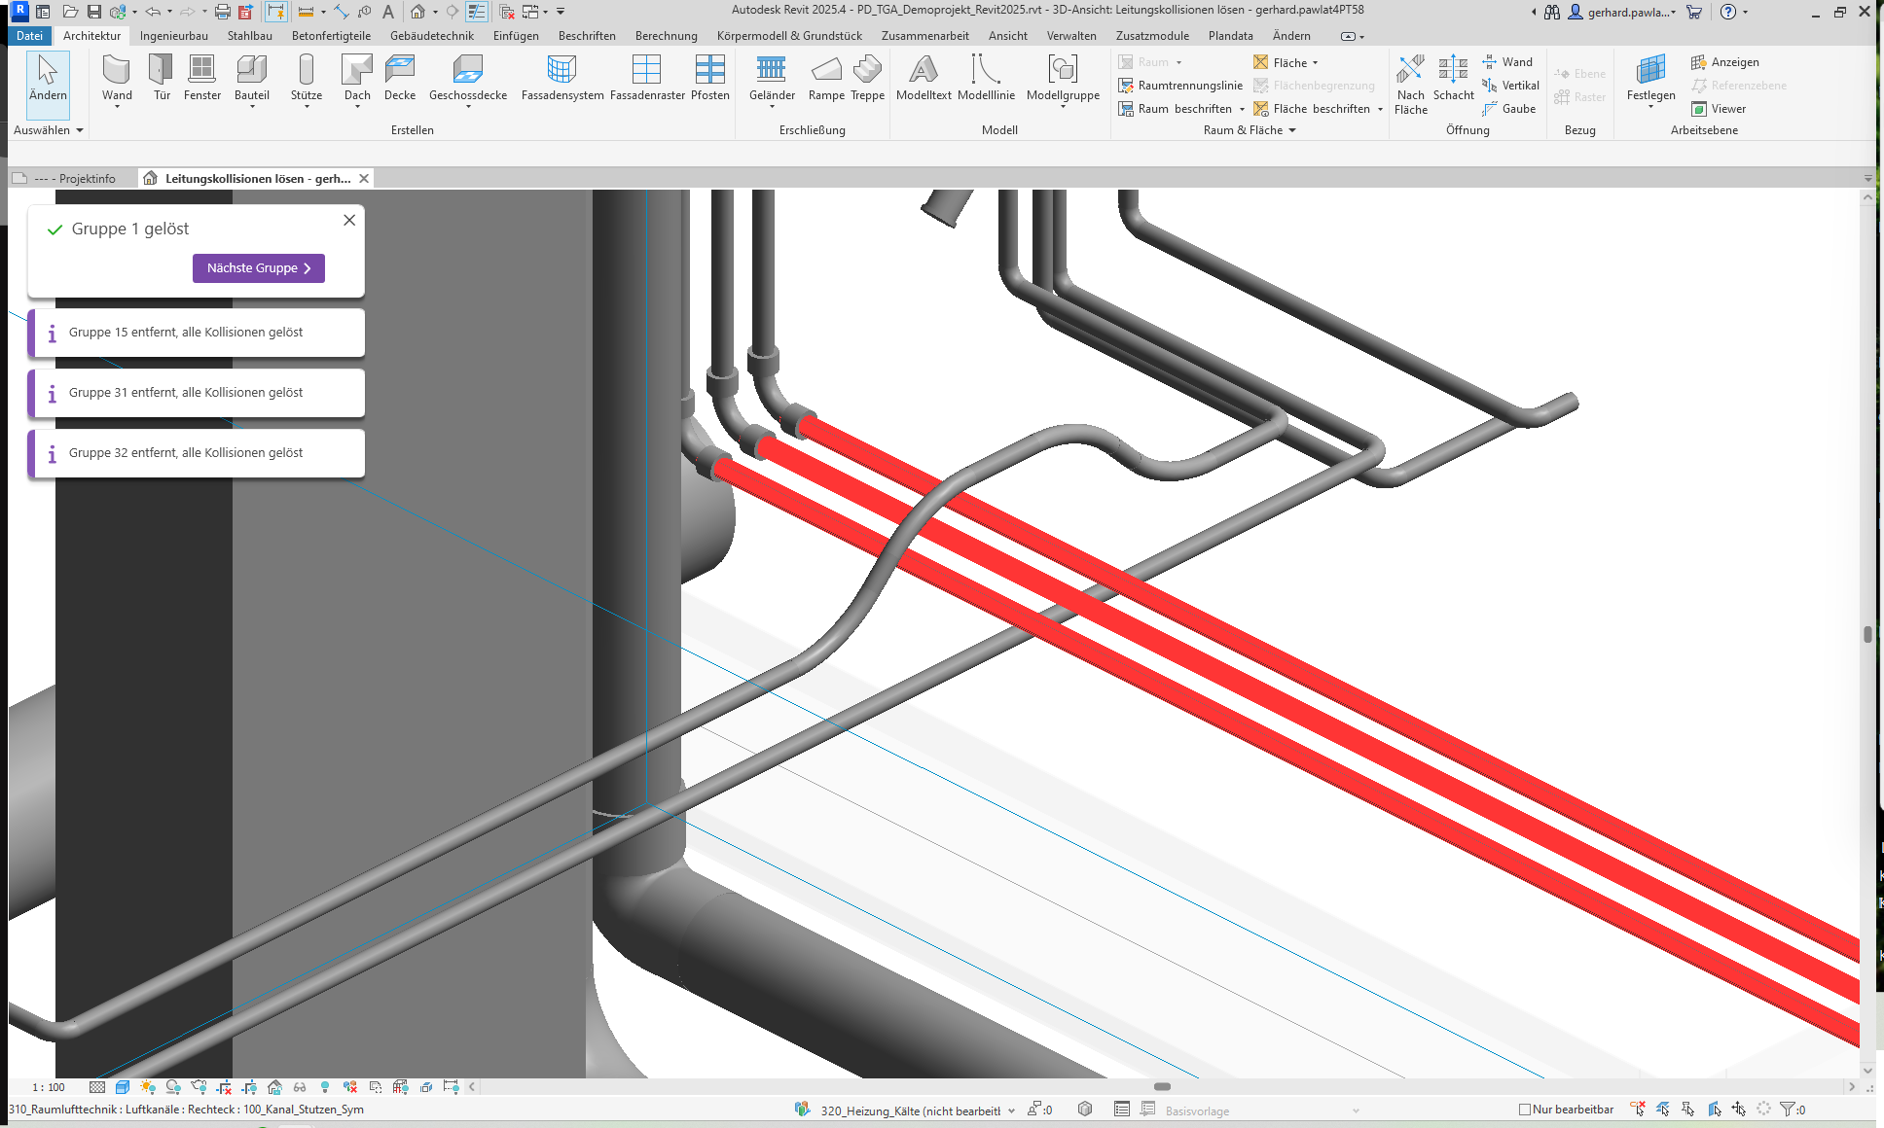Toggle drag elements on selection icon
This screenshot has height=1128, width=1884.
pos(1739,1110)
